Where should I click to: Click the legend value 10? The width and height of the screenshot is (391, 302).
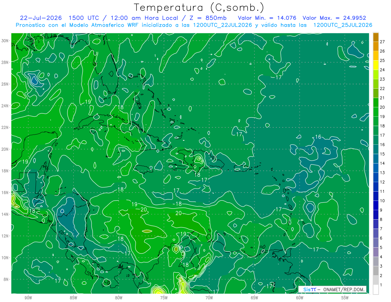pyautogui.click(x=383, y=201)
